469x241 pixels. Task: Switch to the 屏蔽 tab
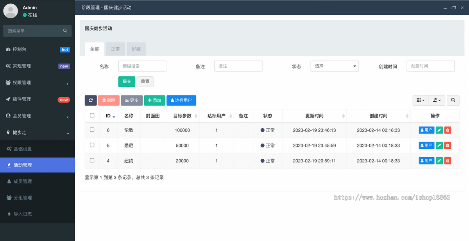click(136, 49)
